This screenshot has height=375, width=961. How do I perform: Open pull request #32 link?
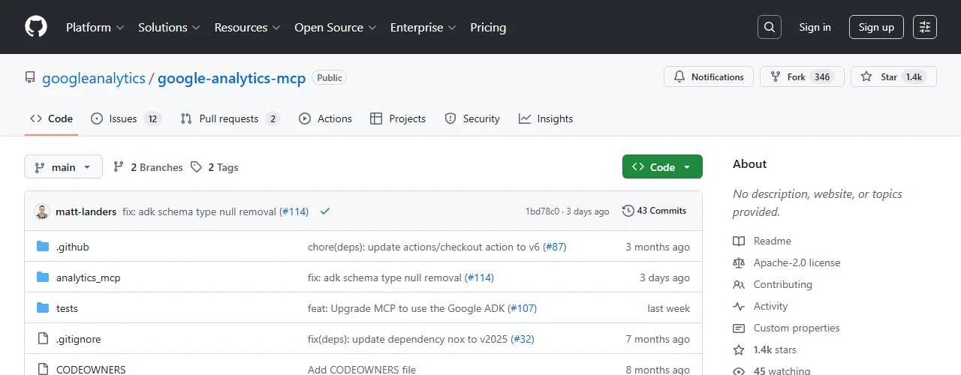(x=523, y=339)
